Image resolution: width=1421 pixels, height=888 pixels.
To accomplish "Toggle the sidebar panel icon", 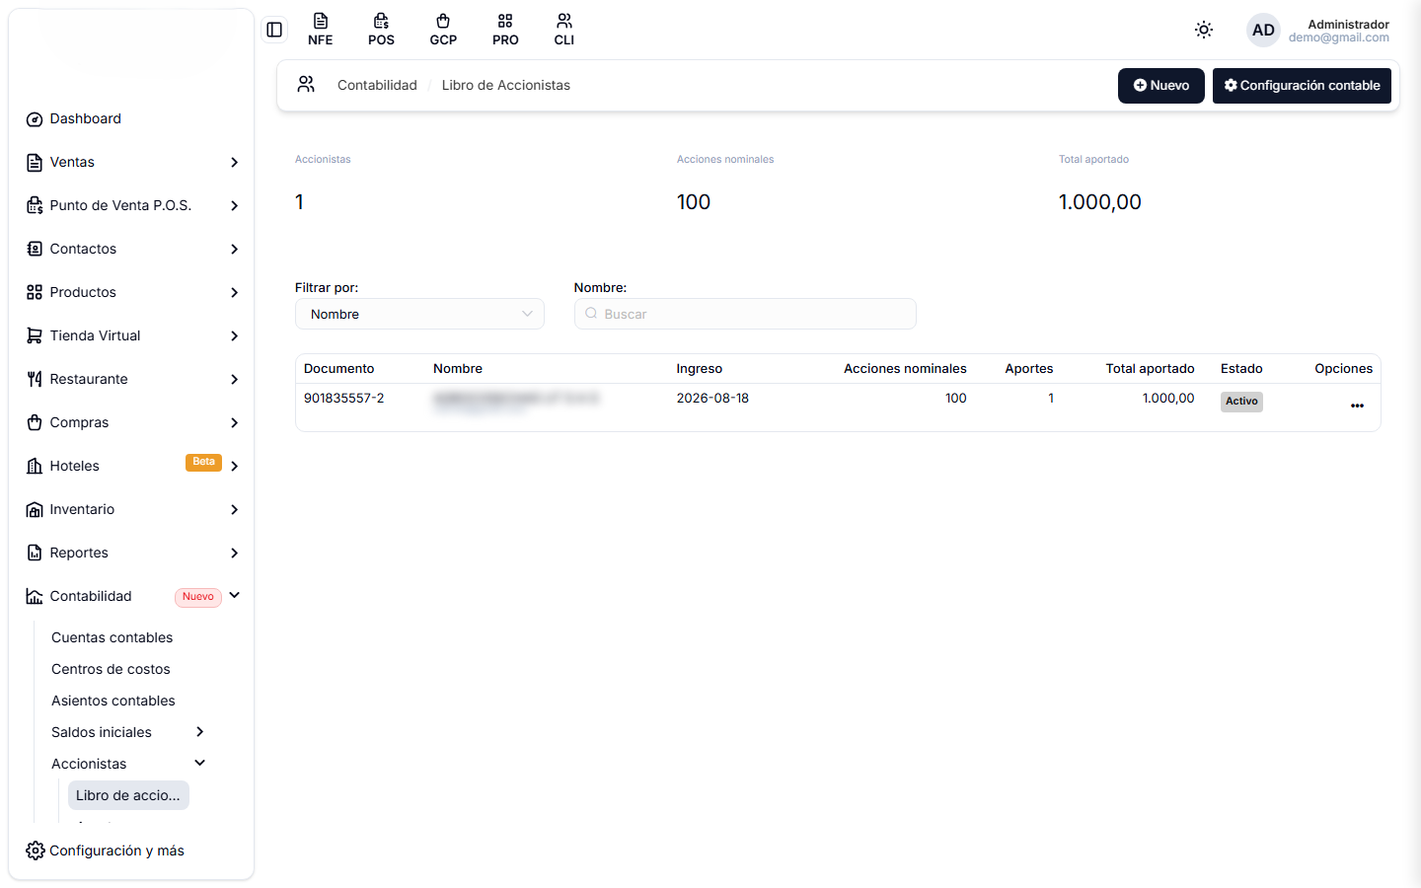I will click(274, 30).
